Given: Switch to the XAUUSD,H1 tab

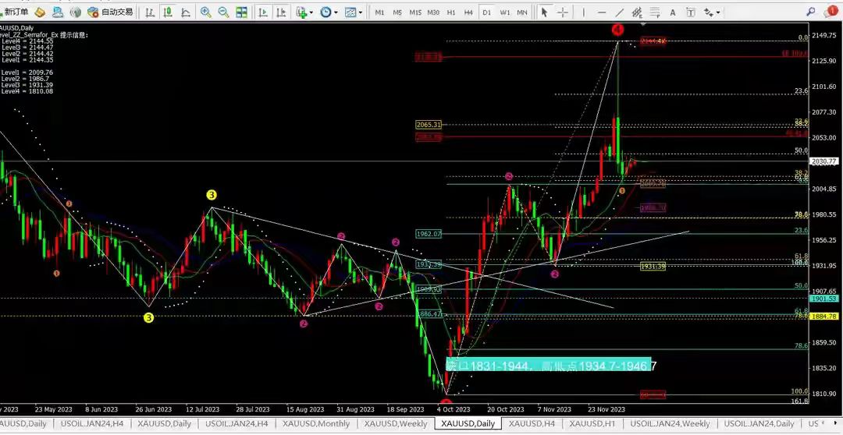Looking at the screenshot, I should point(592,424).
